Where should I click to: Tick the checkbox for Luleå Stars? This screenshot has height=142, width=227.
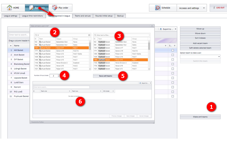click(x=173, y=82)
